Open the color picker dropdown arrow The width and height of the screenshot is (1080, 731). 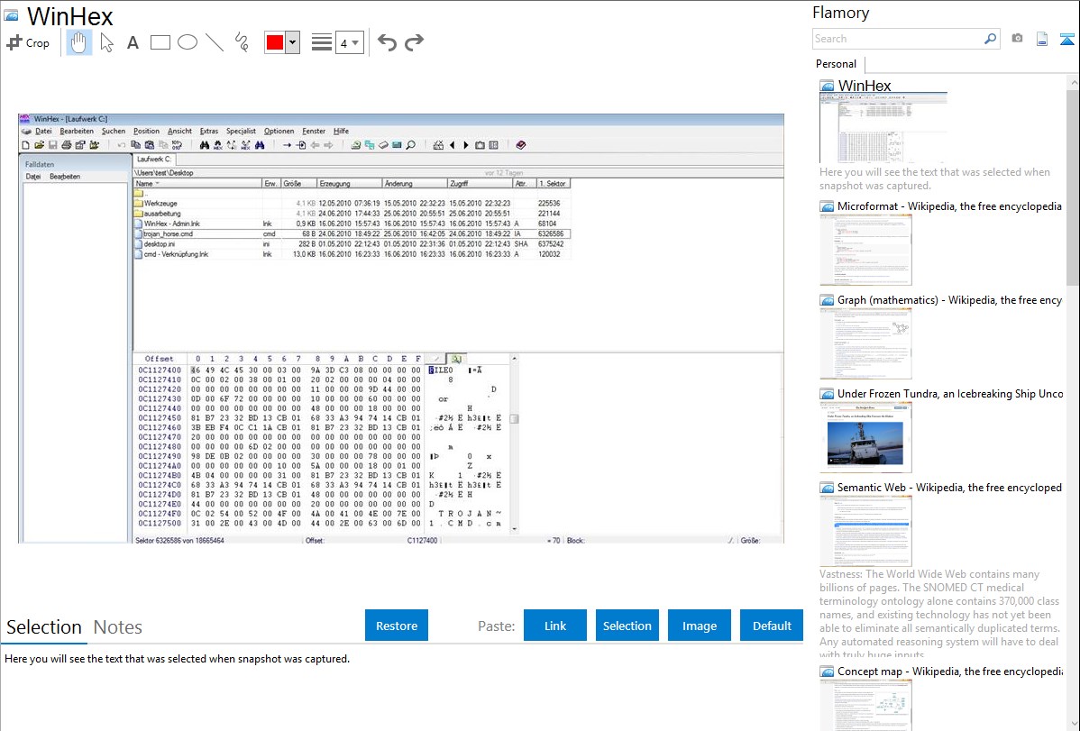292,42
